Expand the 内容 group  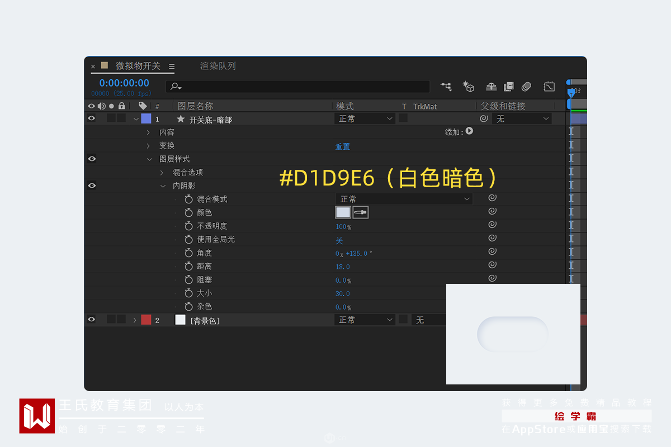pyautogui.click(x=148, y=132)
